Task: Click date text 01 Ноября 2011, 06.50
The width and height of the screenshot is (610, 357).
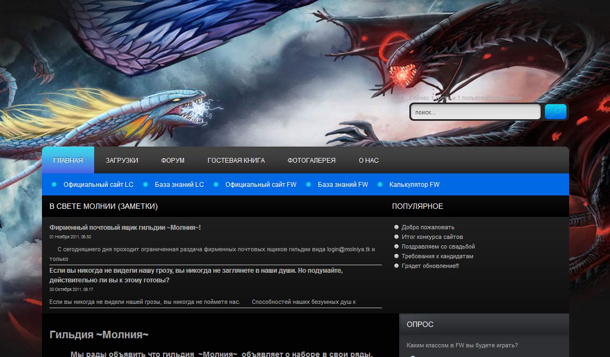Action: coord(70,237)
